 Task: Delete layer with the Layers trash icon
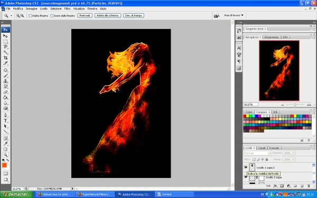point(309,186)
